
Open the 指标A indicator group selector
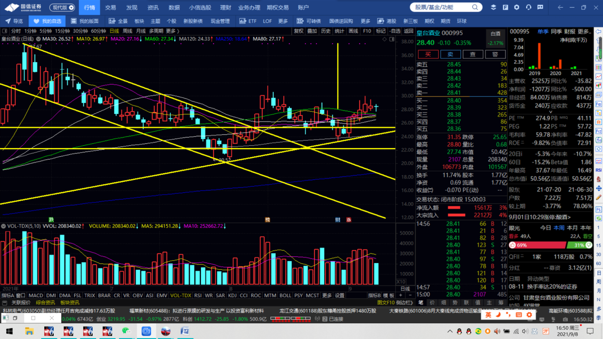click(8, 296)
